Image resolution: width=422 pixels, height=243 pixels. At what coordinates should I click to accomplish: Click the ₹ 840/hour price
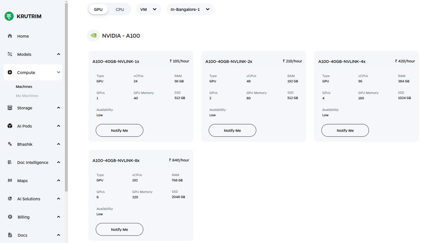click(x=179, y=160)
